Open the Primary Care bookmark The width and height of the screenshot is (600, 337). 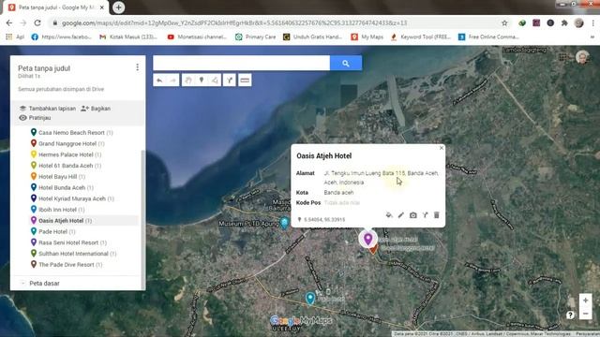pyautogui.click(x=256, y=37)
